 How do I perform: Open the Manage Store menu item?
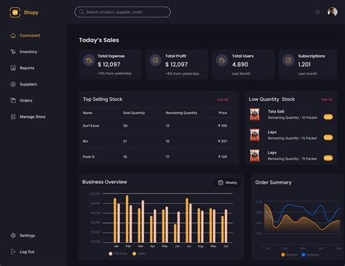tap(28, 116)
